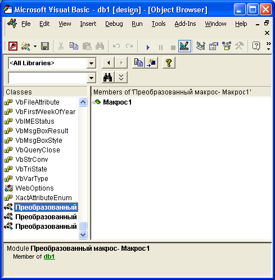Click the yellow question mark Help button
This screenshot has height=280, width=275.
tap(169, 62)
